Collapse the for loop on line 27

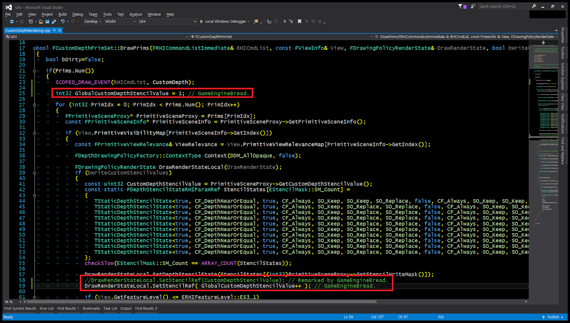35,105
